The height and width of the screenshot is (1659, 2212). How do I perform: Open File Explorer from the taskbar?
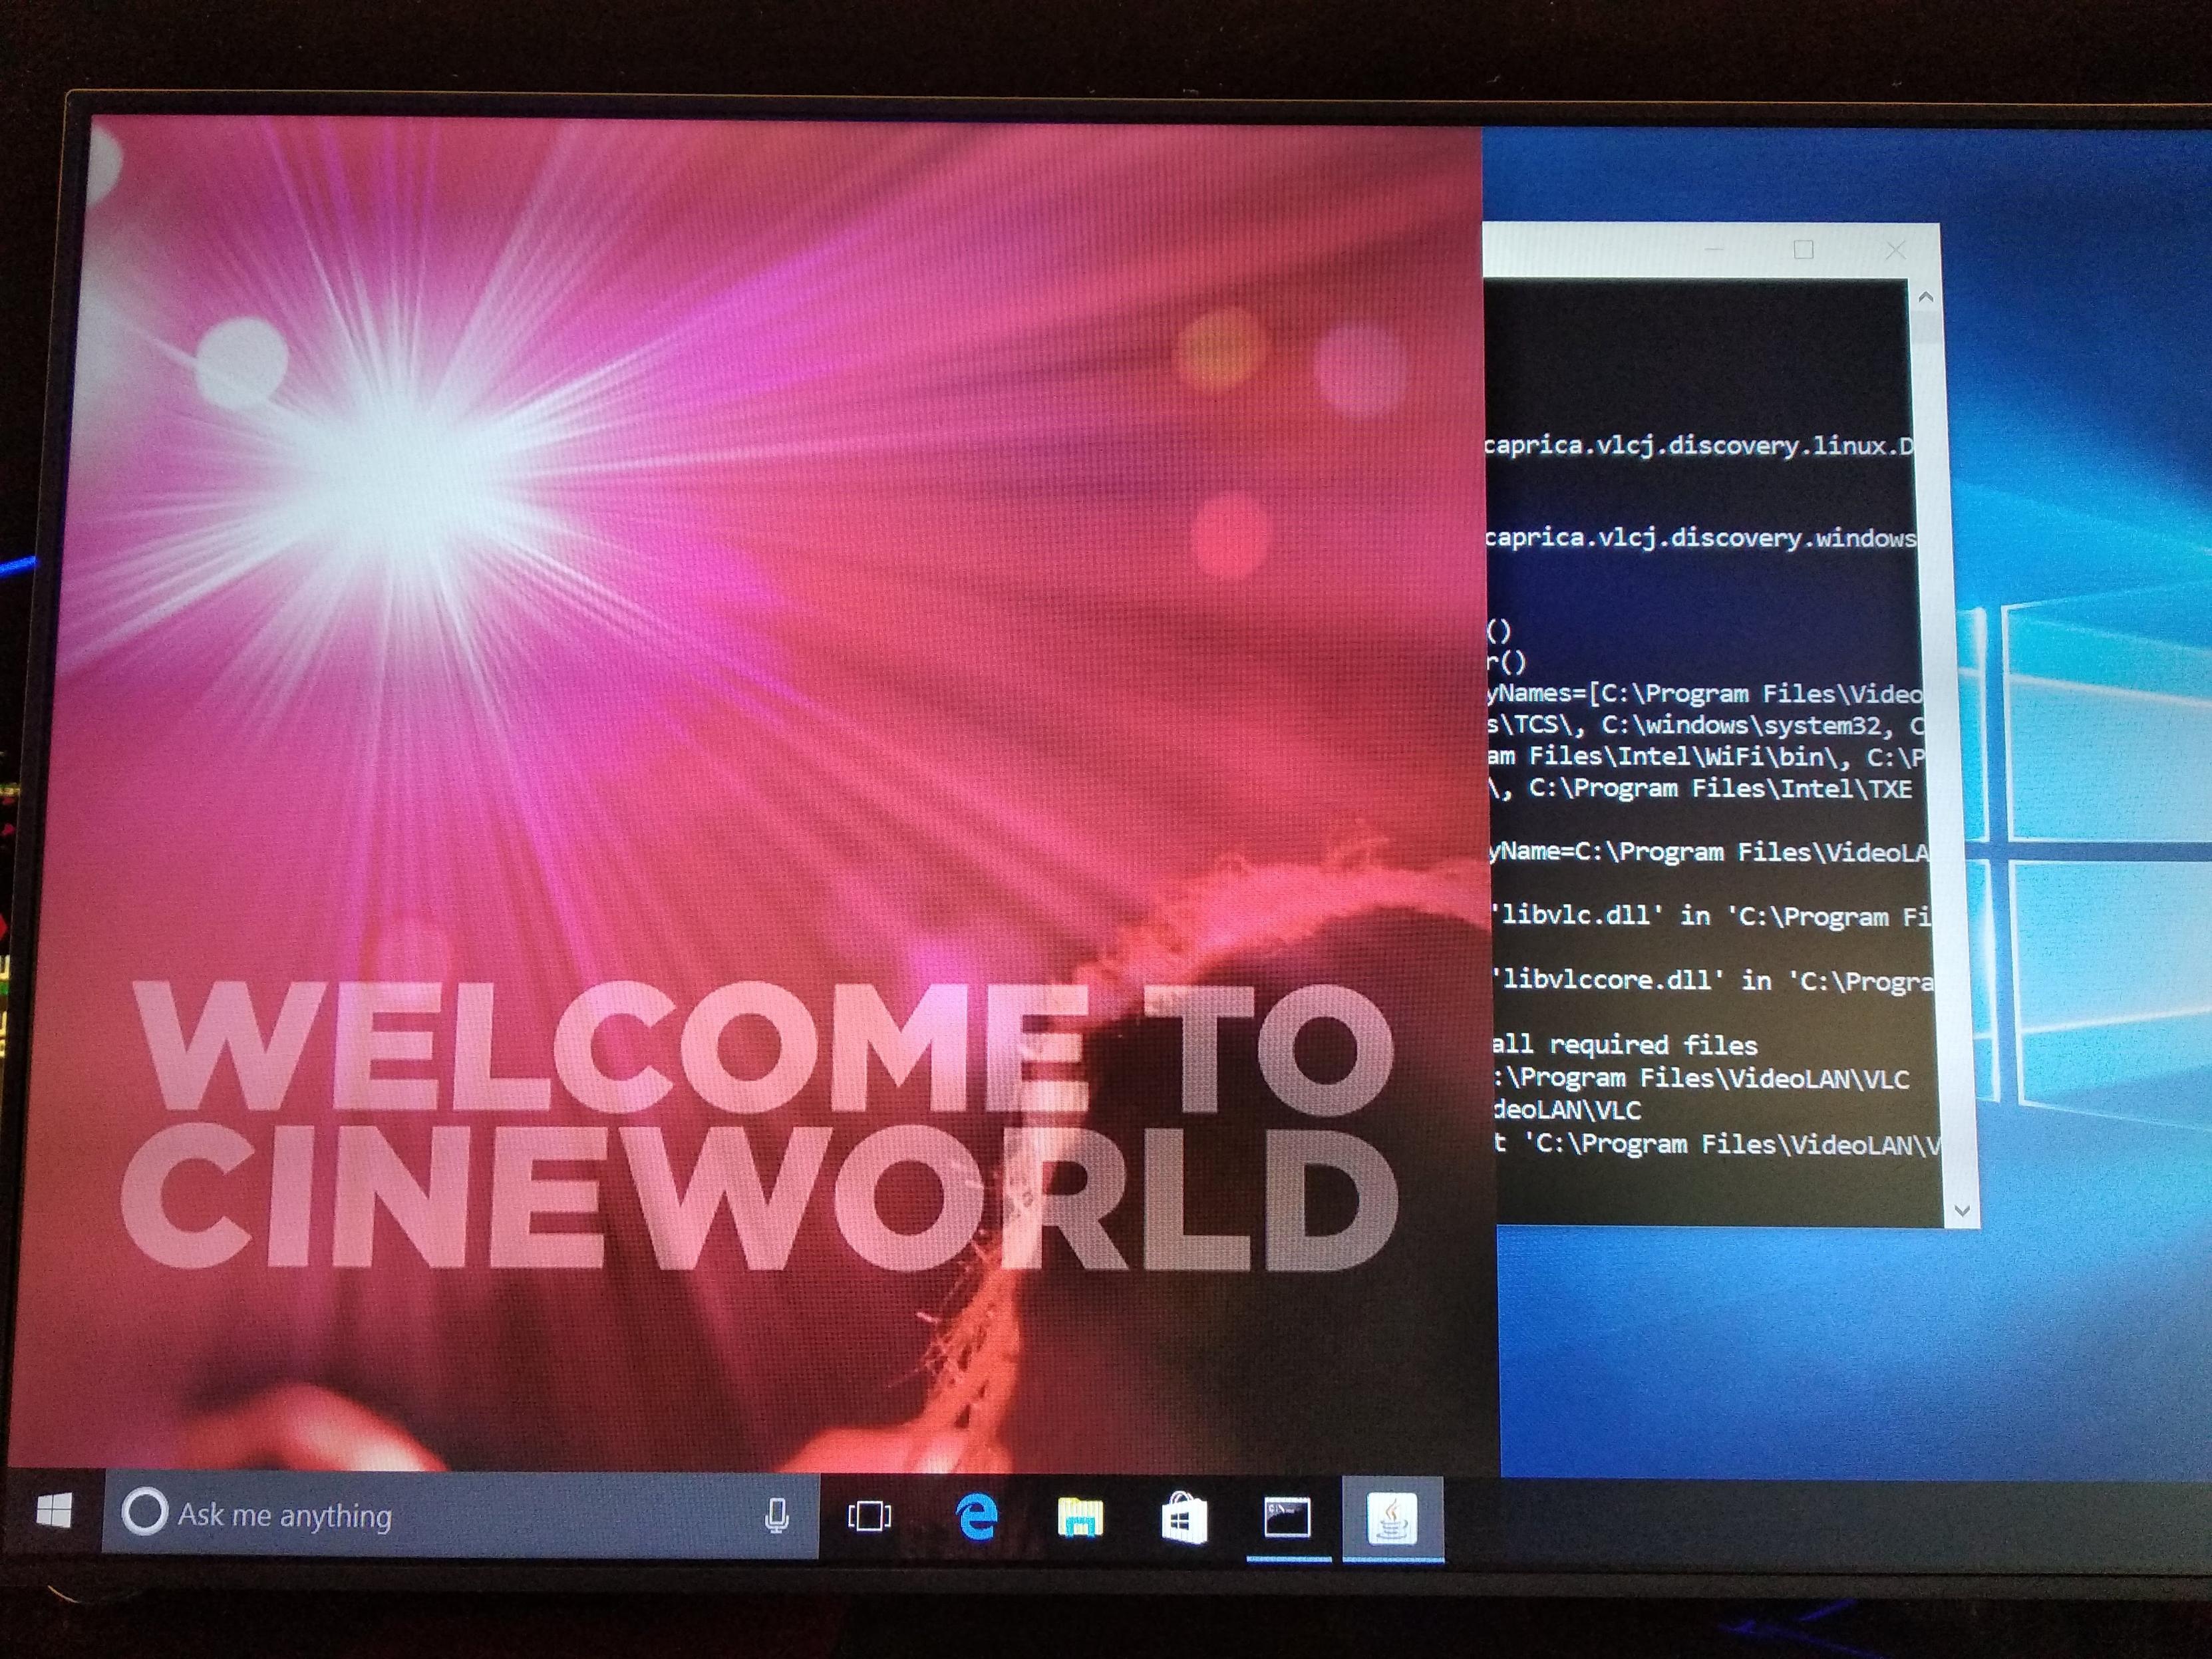pos(1080,1518)
